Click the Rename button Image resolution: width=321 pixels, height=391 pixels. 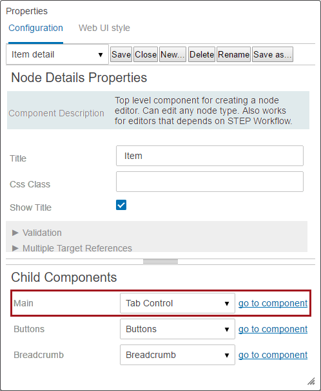pyautogui.click(x=233, y=54)
